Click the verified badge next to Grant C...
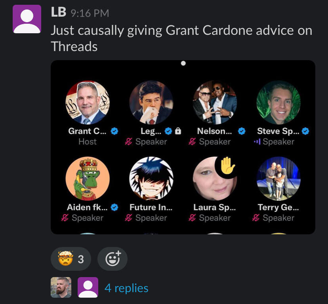Image resolution: width=328 pixels, height=304 pixels. (114, 131)
